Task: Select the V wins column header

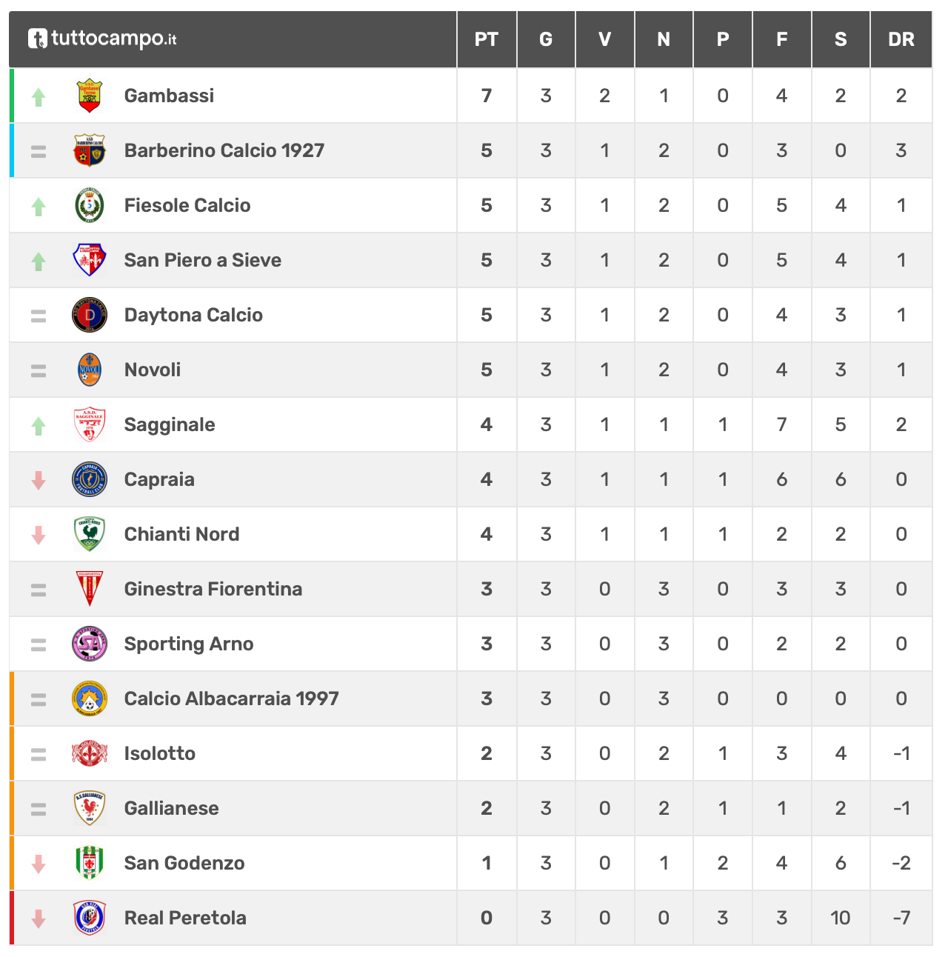Action: (605, 39)
